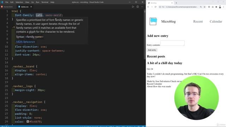The image size is (226, 127).
Task: Go back in the browser
Action: [148, 7]
